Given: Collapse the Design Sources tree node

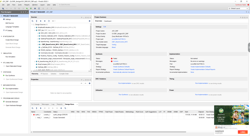Looking at the screenshot, I should (32, 25).
